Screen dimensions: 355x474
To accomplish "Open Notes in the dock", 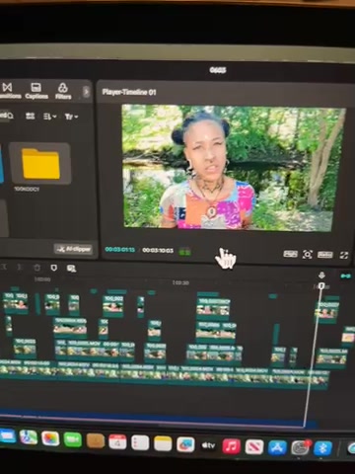I will 163,443.
